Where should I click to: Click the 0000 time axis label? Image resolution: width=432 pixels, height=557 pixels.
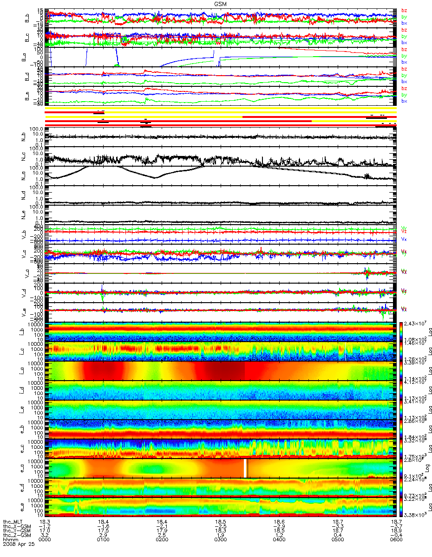click(x=46, y=539)
